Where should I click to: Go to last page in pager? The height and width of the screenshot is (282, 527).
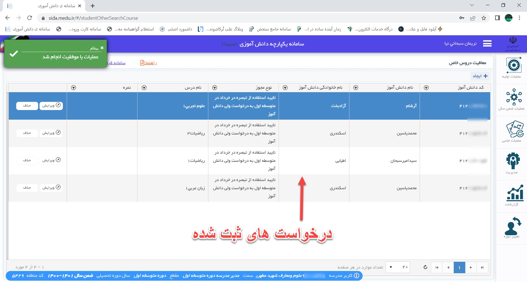[x=482, y=267]
